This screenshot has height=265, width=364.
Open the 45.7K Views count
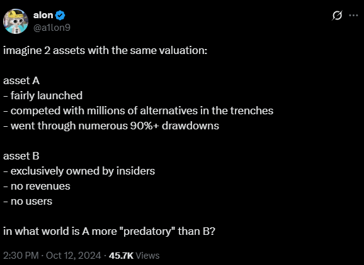click(x=134, y=256)
